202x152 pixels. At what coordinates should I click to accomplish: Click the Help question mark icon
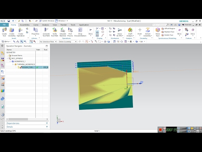click(x=179, y=25)
